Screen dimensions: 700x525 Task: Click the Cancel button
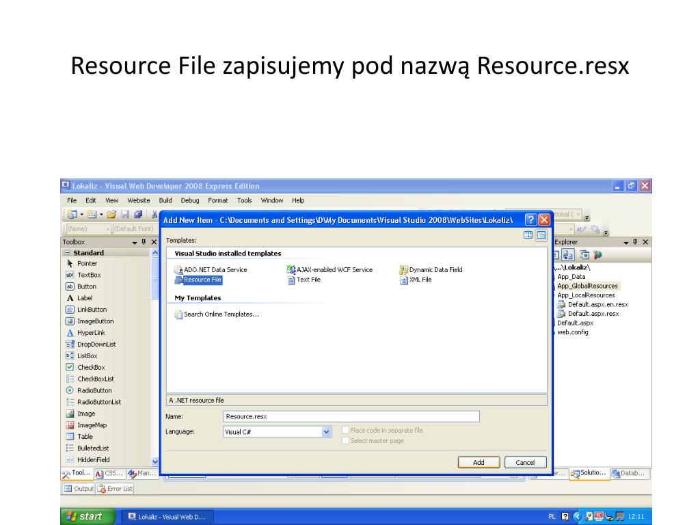pyautogui.click(x=526, y=463)
